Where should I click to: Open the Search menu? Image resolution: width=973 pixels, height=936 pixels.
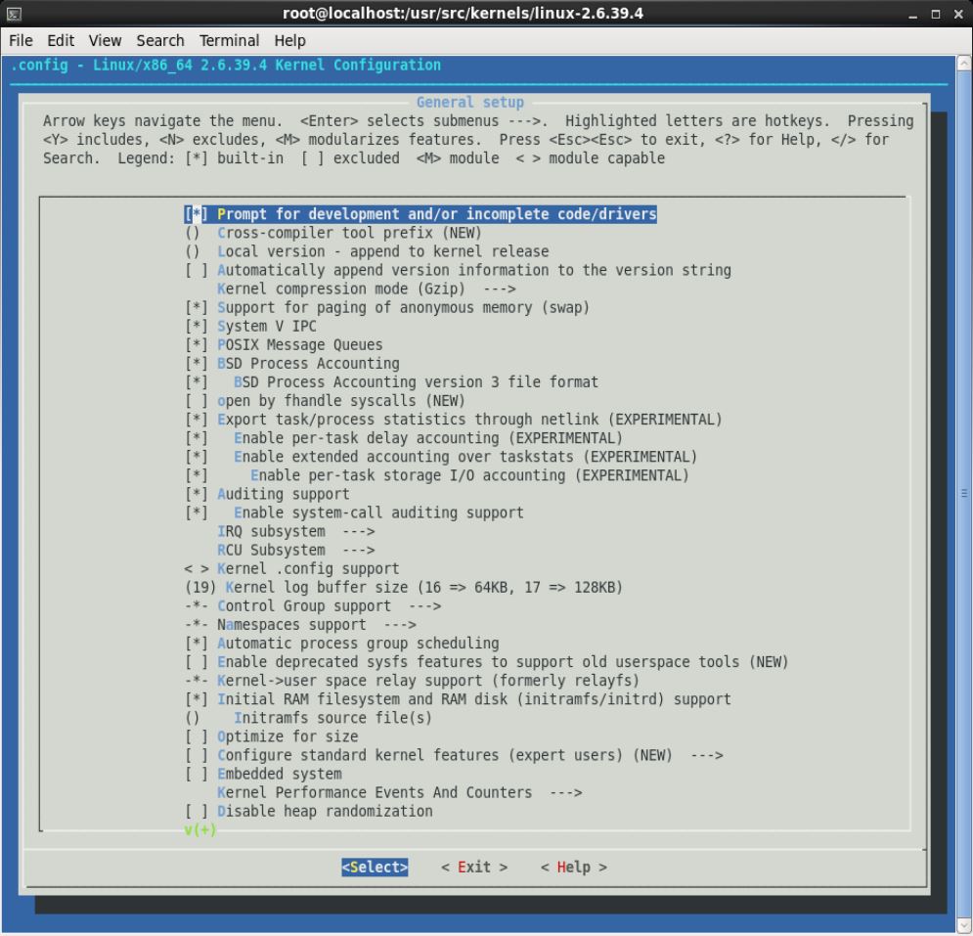click(160, 41)
